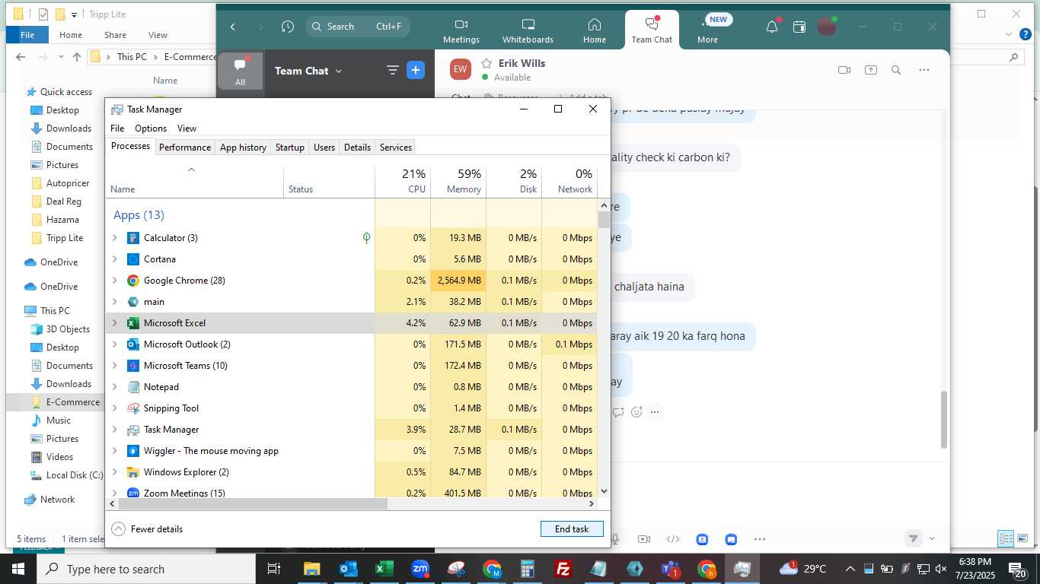
Task: Start a video meeting with Erik Wills
Action: pyautogui.click(x=844, y=70)
